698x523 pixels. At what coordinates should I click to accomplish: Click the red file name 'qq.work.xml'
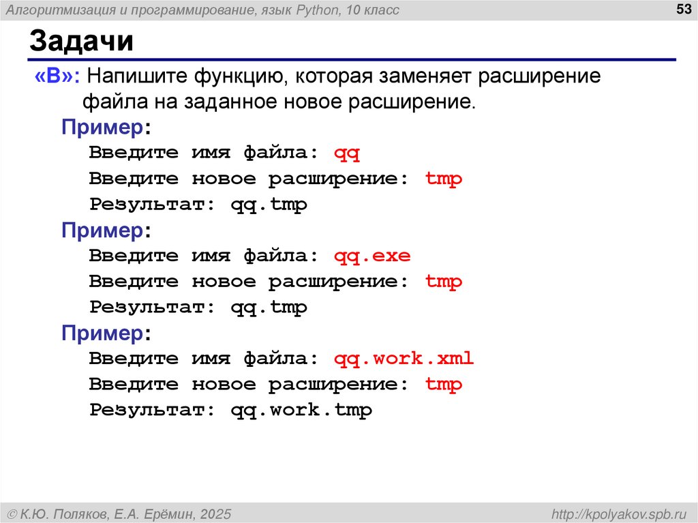pos(404,359)
